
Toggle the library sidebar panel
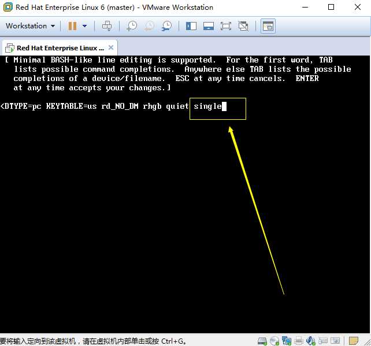pos(191,26)
